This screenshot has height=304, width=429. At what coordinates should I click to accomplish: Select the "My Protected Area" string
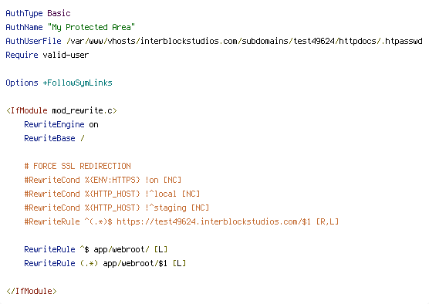coord(91,27)
